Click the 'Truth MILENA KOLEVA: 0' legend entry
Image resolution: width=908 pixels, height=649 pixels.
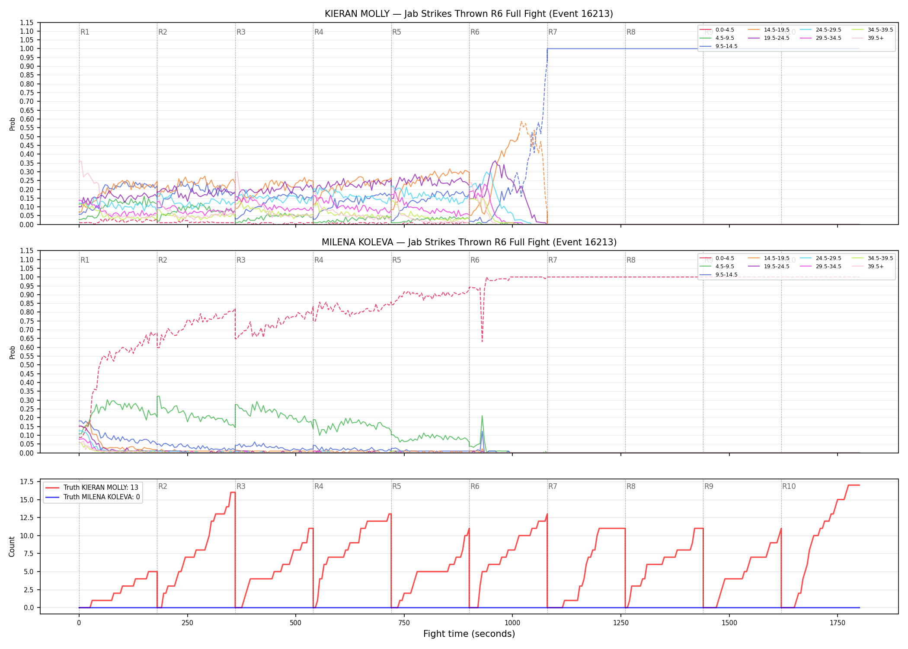(93, 497)
